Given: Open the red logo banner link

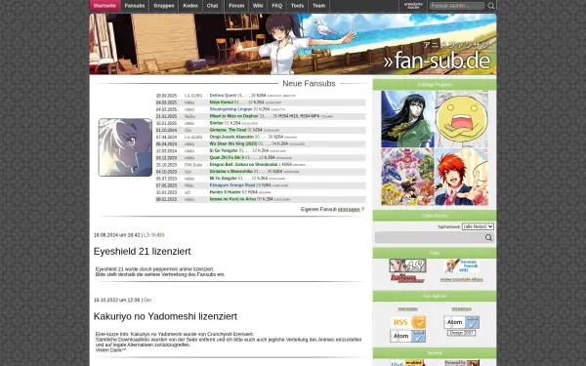Looking at the screenshot, I should [407, 278].
